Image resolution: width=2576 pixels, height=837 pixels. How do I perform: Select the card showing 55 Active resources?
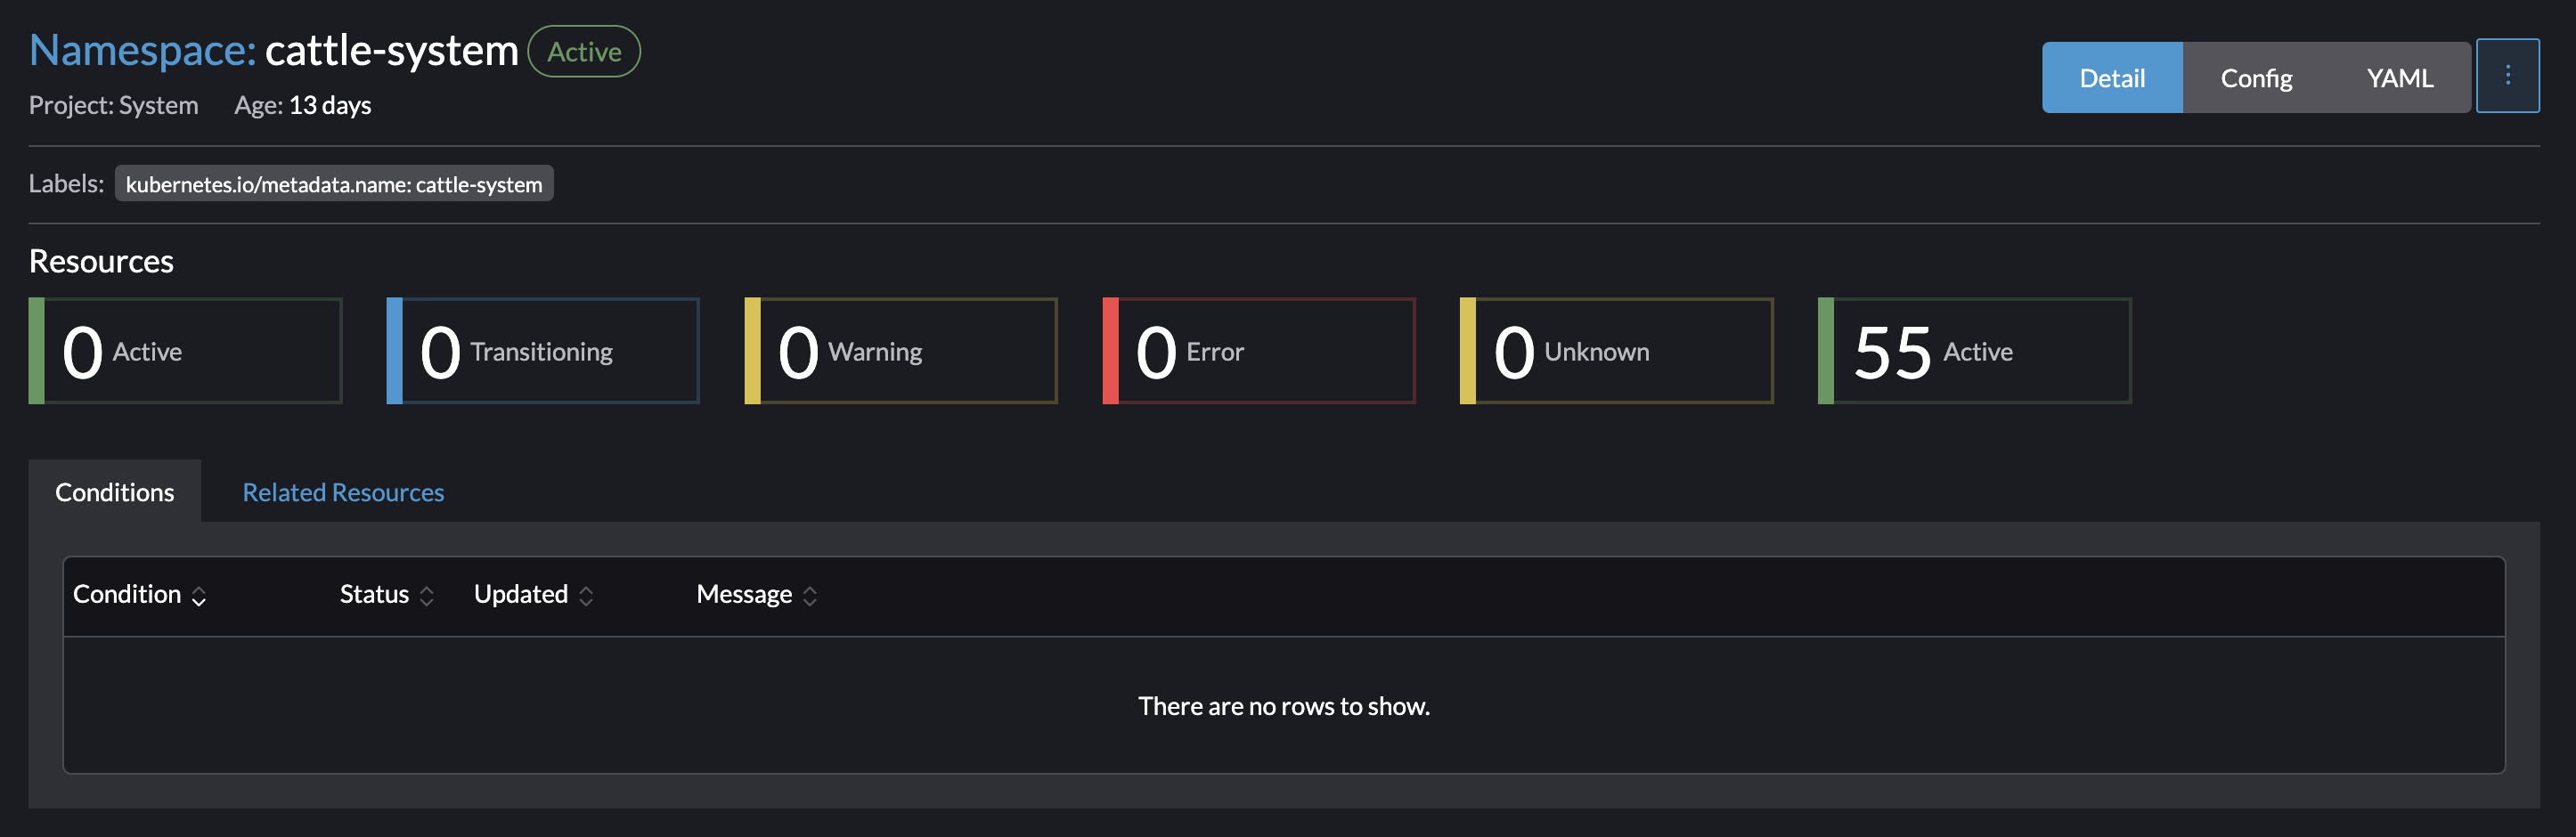pos(1974,350)
